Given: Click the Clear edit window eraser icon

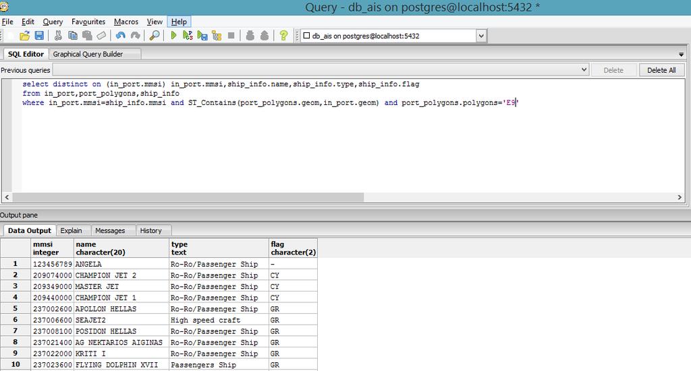Looking at the screenshot, I should pos(101,36).
